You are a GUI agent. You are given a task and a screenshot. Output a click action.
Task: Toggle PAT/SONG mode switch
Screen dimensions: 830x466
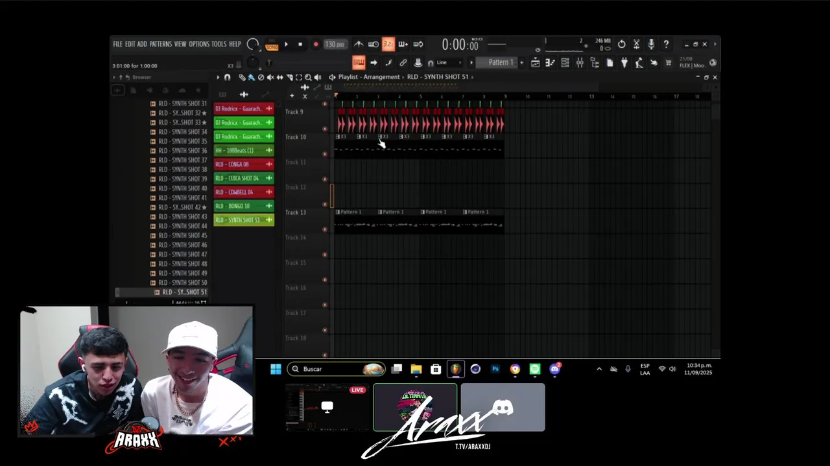tap(272, 45)
